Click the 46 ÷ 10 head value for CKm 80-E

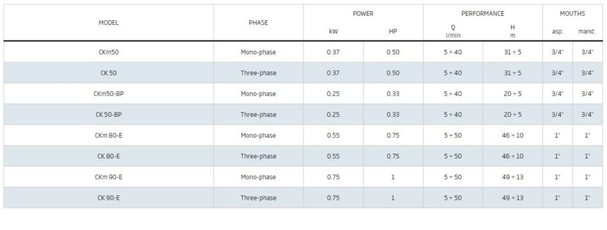tap(513, 135)
